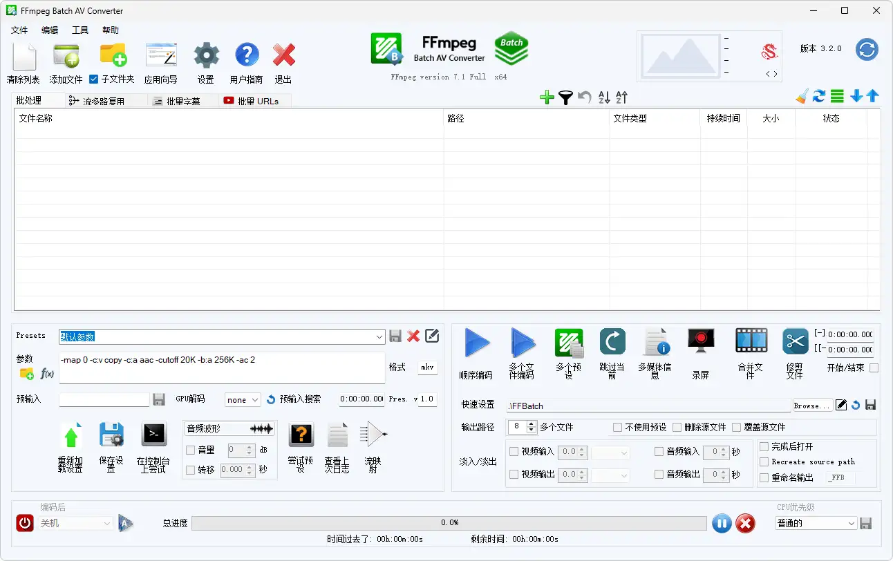The image size is (893, 561).
Task: Click the filter funnel icon above list
Action: [565, 97]
